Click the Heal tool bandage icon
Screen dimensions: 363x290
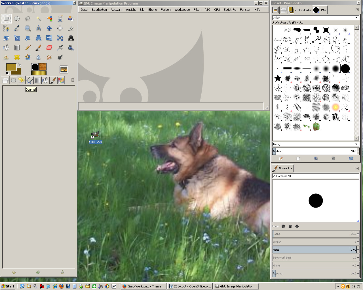(17, 57)
